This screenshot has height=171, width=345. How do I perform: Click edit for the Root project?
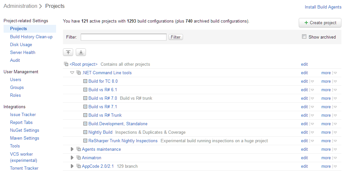tap(304, 64)
